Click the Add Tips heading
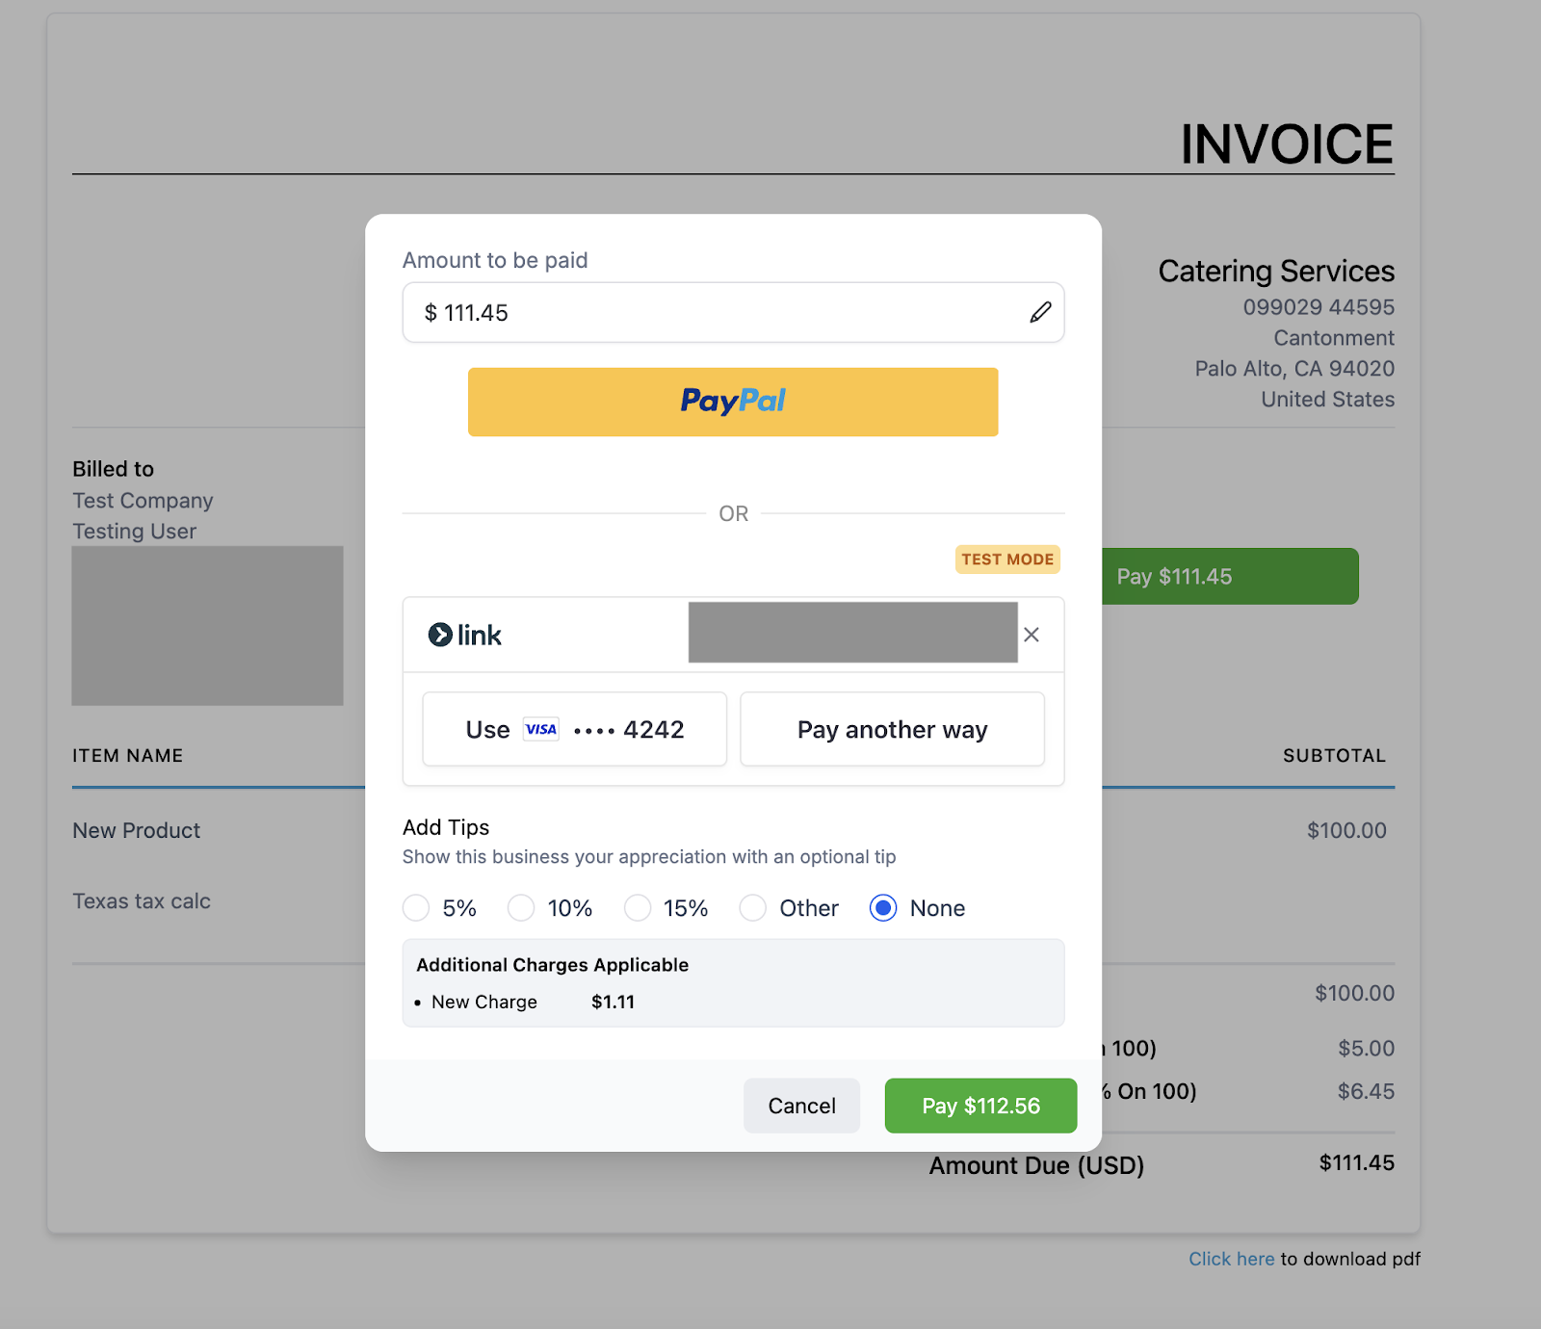 click(x=446, y=827)
